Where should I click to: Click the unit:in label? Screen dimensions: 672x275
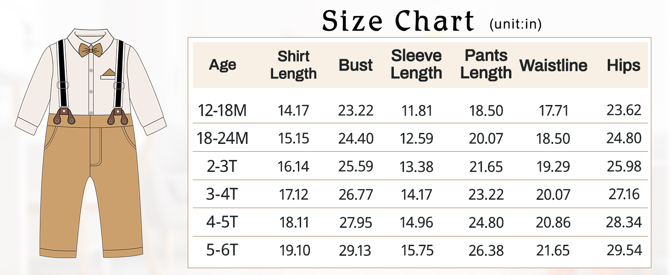(x=515, y=24)
